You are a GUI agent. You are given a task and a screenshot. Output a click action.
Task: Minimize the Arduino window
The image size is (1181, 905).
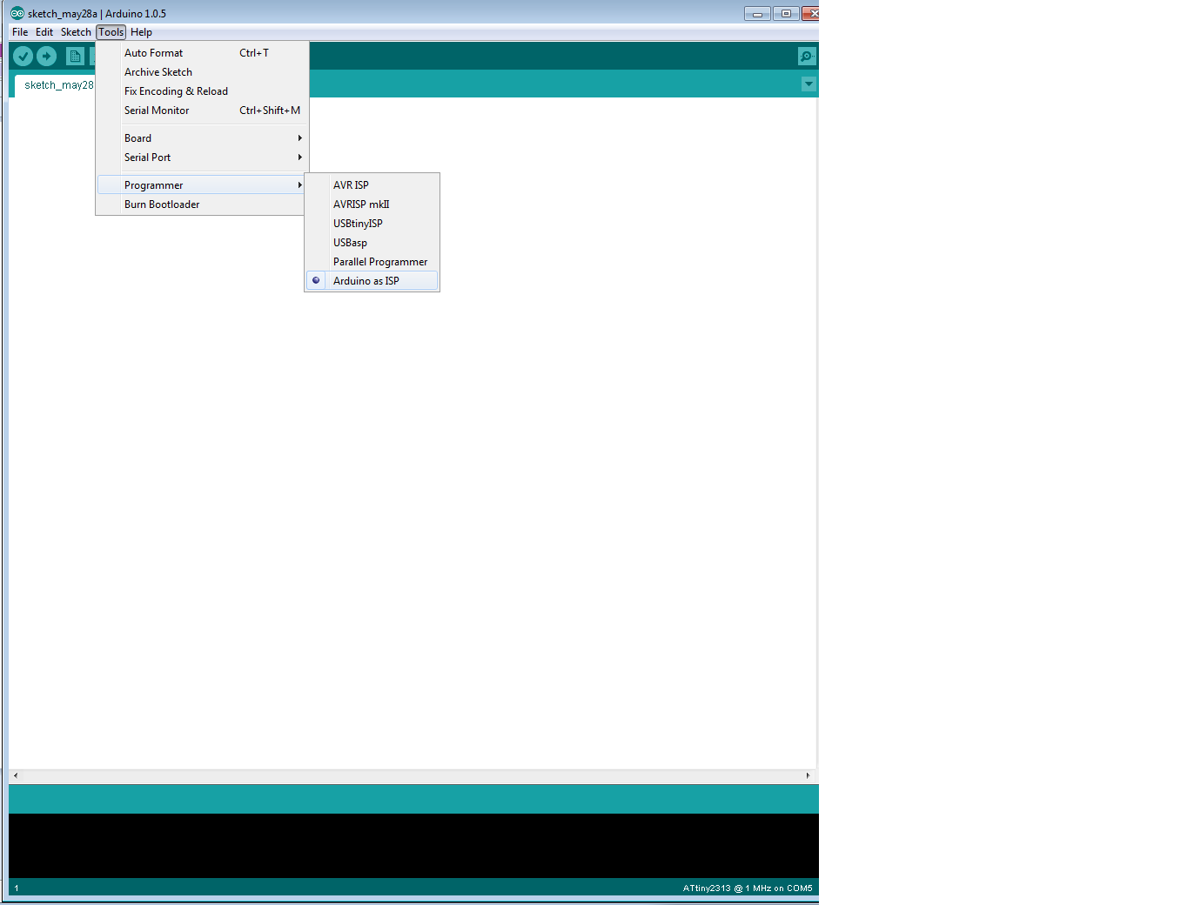(x=757, y=13)
